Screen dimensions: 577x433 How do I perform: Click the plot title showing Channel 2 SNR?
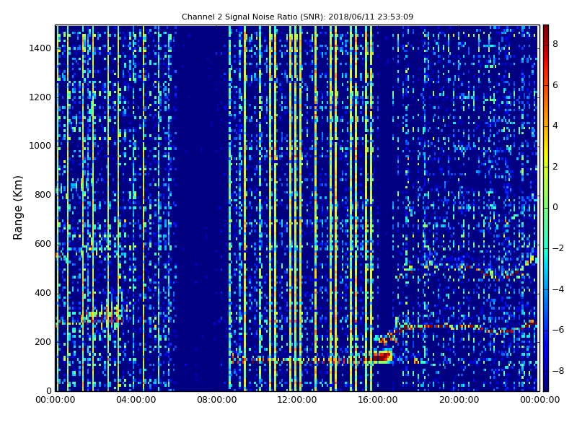coord(297,17)
